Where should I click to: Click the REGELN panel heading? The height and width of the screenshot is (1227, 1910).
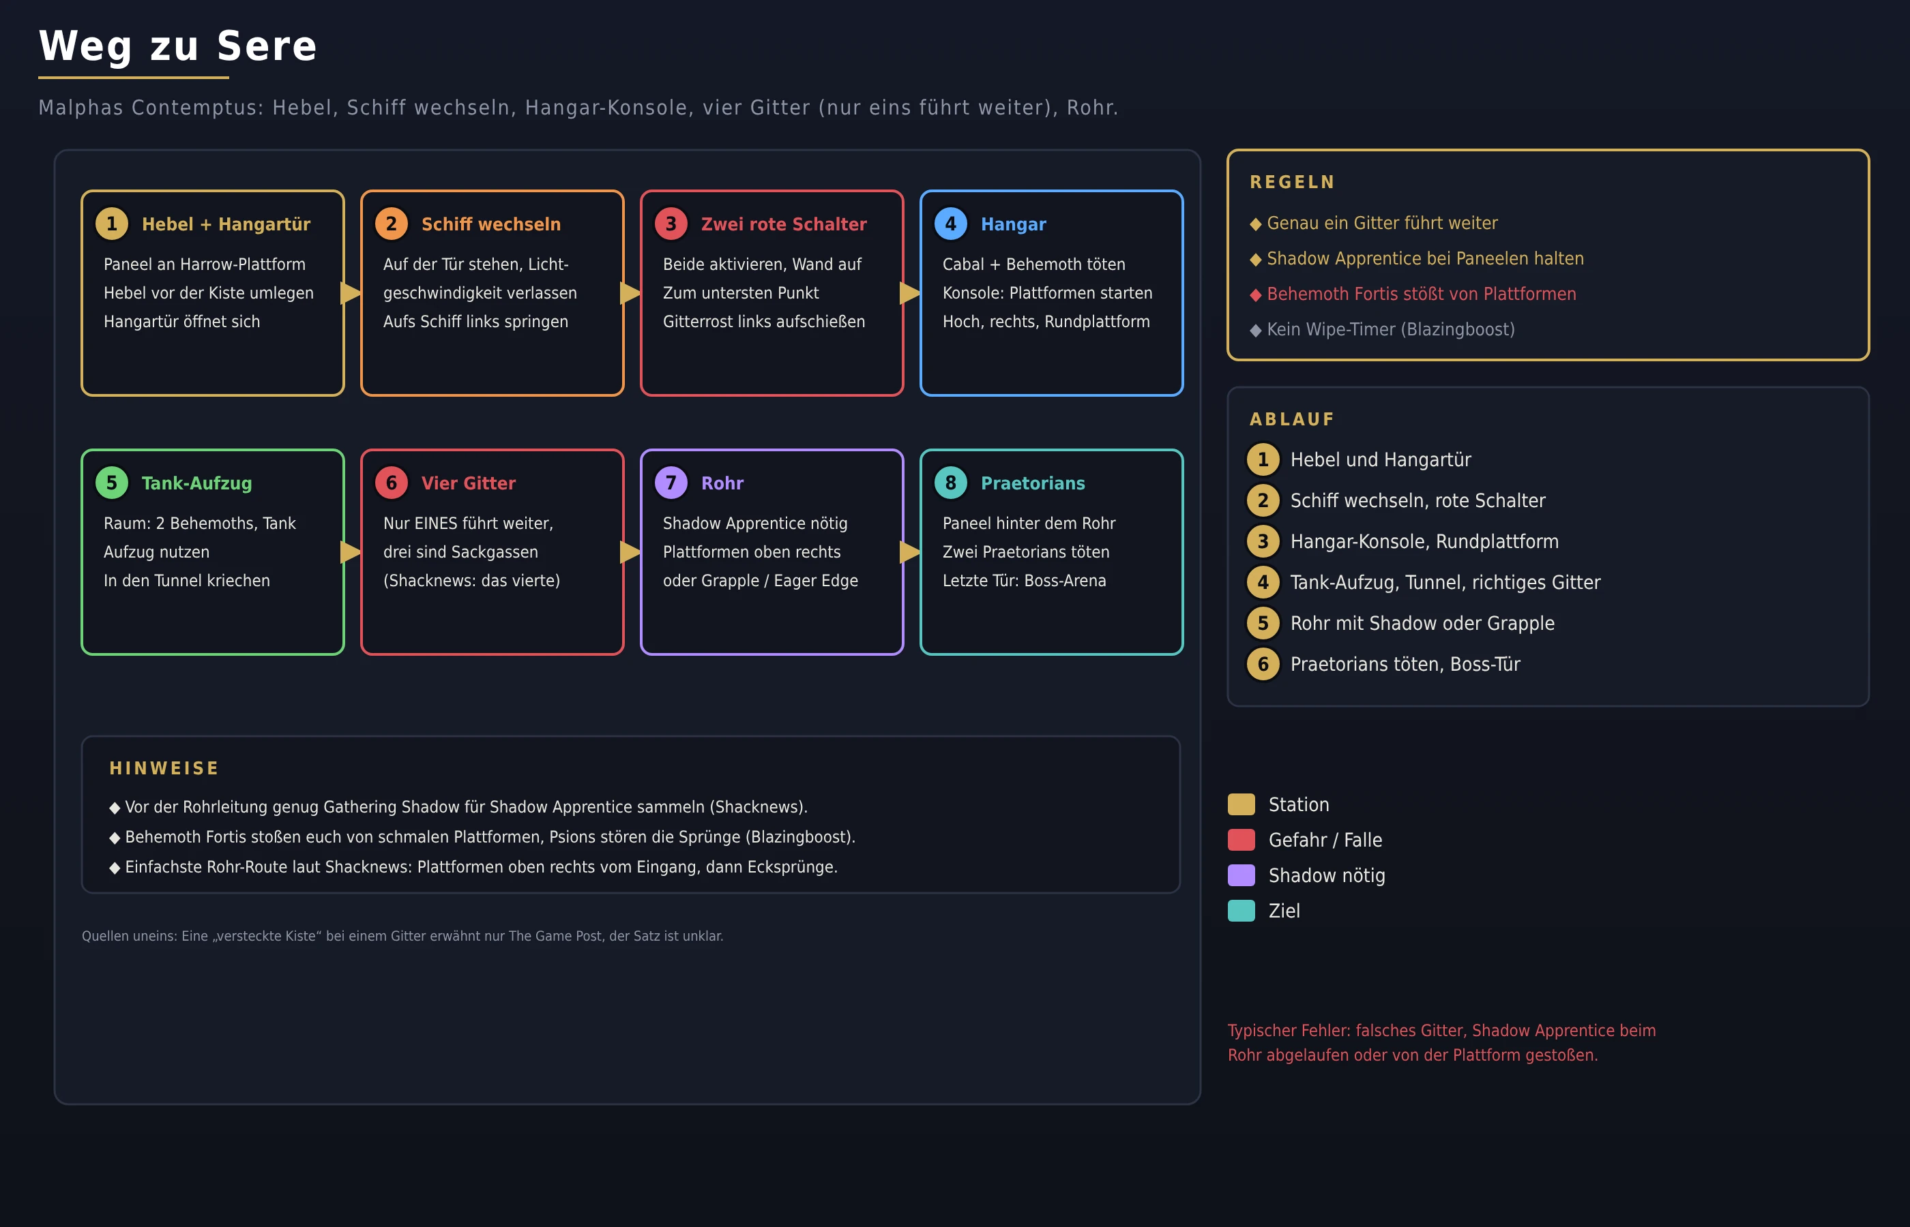1292,183
